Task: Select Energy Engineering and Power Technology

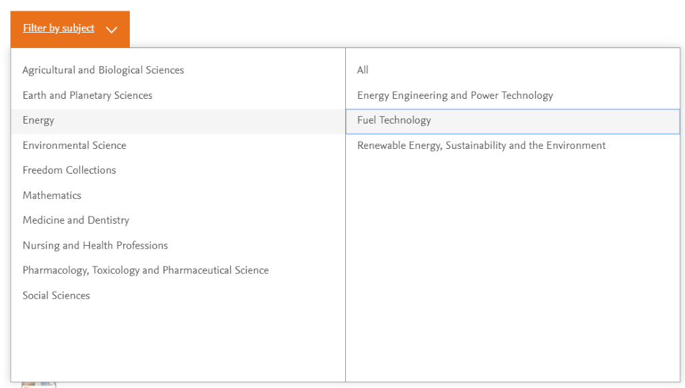Action: tap(513, 95)
